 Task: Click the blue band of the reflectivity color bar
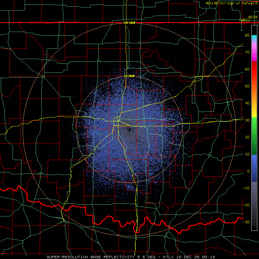[x=254, y=168]
